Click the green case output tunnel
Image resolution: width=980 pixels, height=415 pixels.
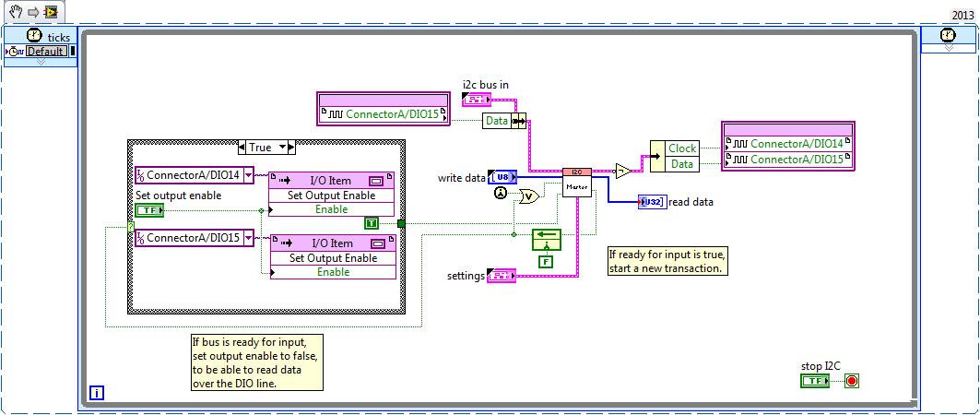click(x=401, y=223)
